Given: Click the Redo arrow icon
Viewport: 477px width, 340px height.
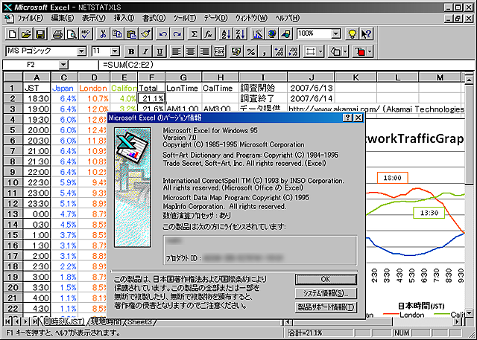Looking at the screenshot, I should (177, 34).
